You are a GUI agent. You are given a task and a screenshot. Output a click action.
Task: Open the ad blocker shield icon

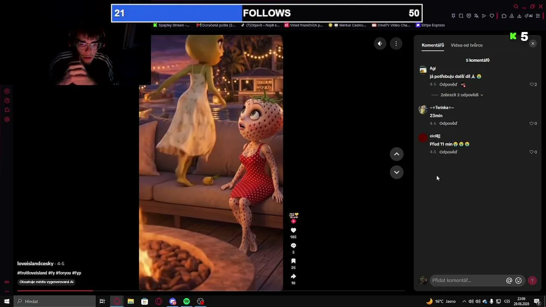pos(468,16)
